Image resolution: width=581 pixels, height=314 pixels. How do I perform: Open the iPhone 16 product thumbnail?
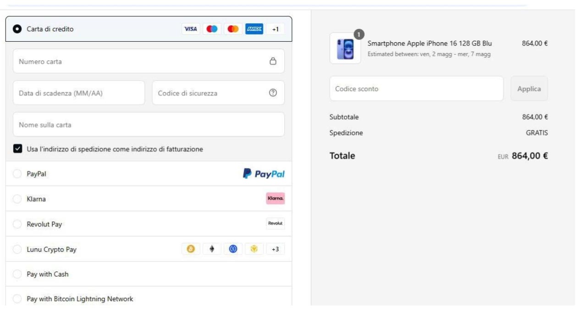coord(345,49)
